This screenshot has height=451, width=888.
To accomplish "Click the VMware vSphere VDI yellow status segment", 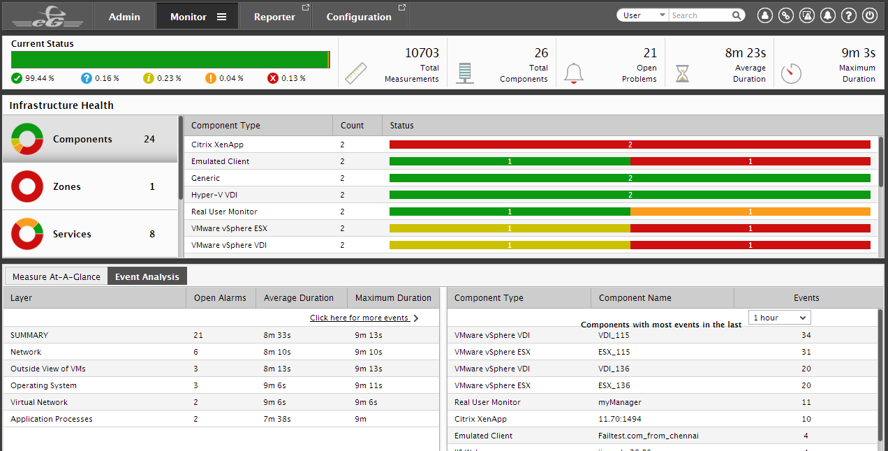I will [x=510, y=245].
